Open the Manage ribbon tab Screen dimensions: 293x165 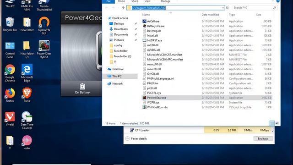[x=165, y=1]
